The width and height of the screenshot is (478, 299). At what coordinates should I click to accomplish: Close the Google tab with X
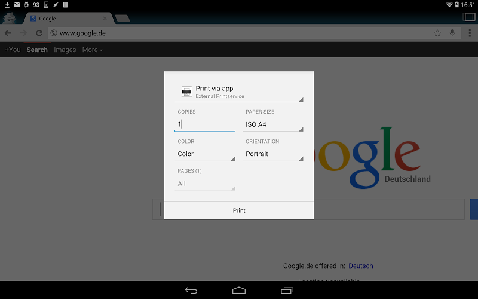tap(105, 19)
